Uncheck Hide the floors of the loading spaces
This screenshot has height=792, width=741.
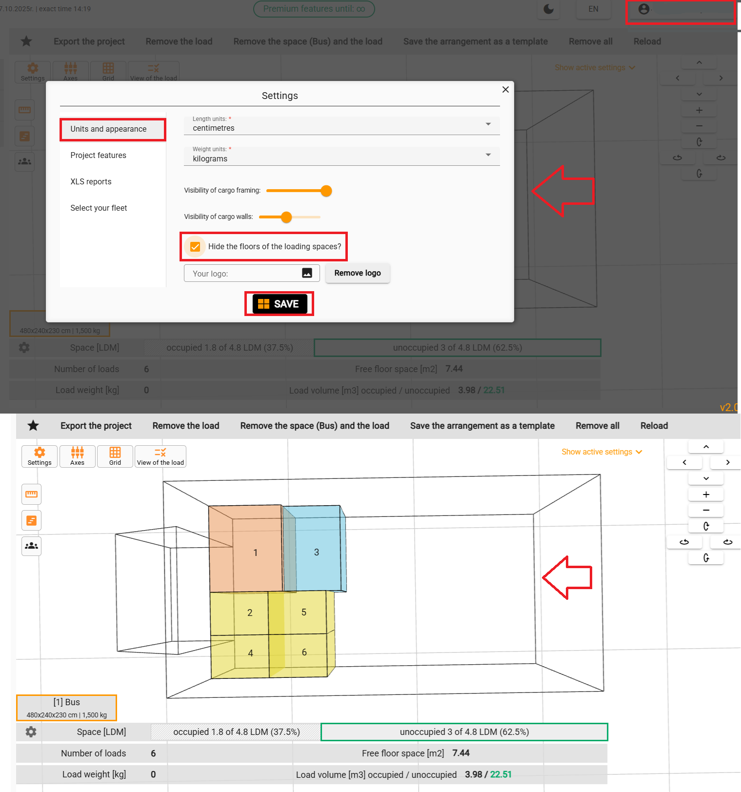coord(195,247)
